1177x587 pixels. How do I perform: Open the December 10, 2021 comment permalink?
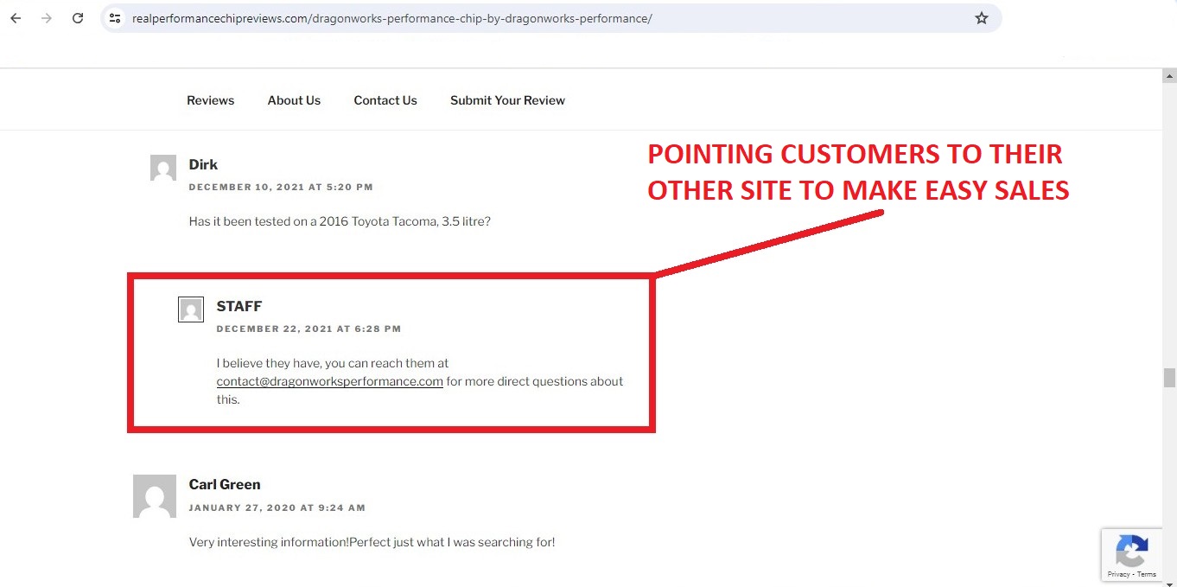[x=281, y=187]
